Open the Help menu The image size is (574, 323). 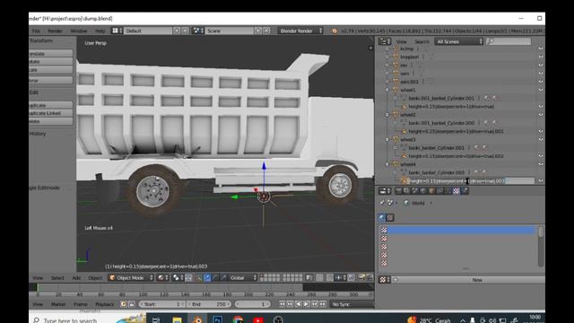pos(100,31)
